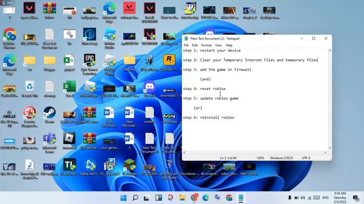
Task: Open the Notepad File menu
Action: pyautogui.click(x=186, y=45)
